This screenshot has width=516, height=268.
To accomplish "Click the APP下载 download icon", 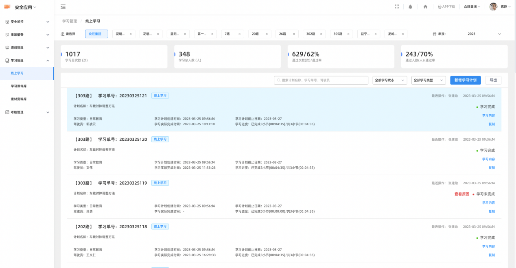I will pos(439,7).
